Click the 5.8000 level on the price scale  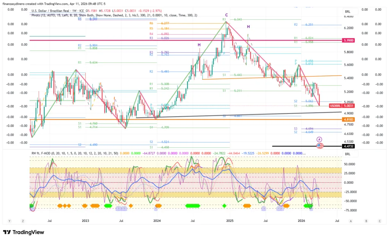(349, 52)
